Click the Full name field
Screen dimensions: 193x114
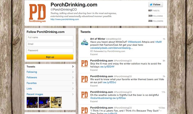50,38
